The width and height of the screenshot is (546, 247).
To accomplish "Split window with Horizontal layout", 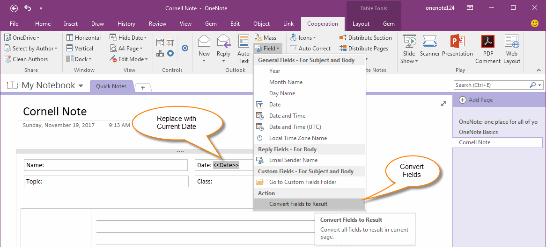I will (83, 37).
